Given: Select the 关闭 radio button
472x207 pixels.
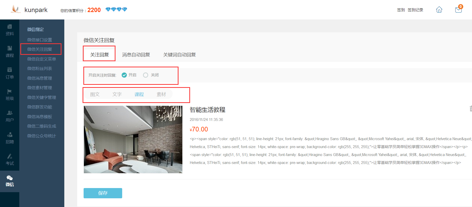Looking at the screenshot, I should click(146, 75).
